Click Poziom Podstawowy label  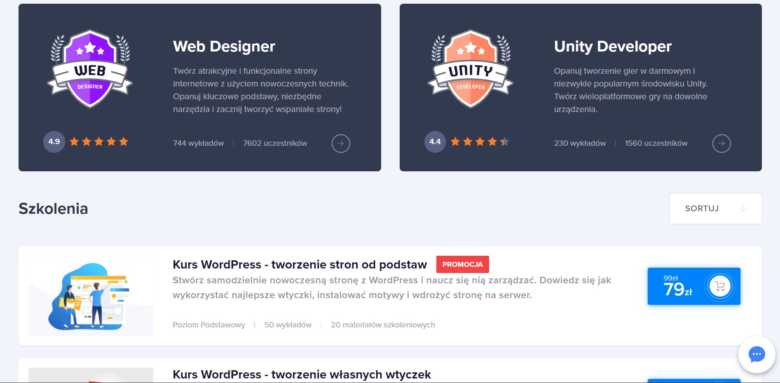pyautogui.click(x=209, y=325)
